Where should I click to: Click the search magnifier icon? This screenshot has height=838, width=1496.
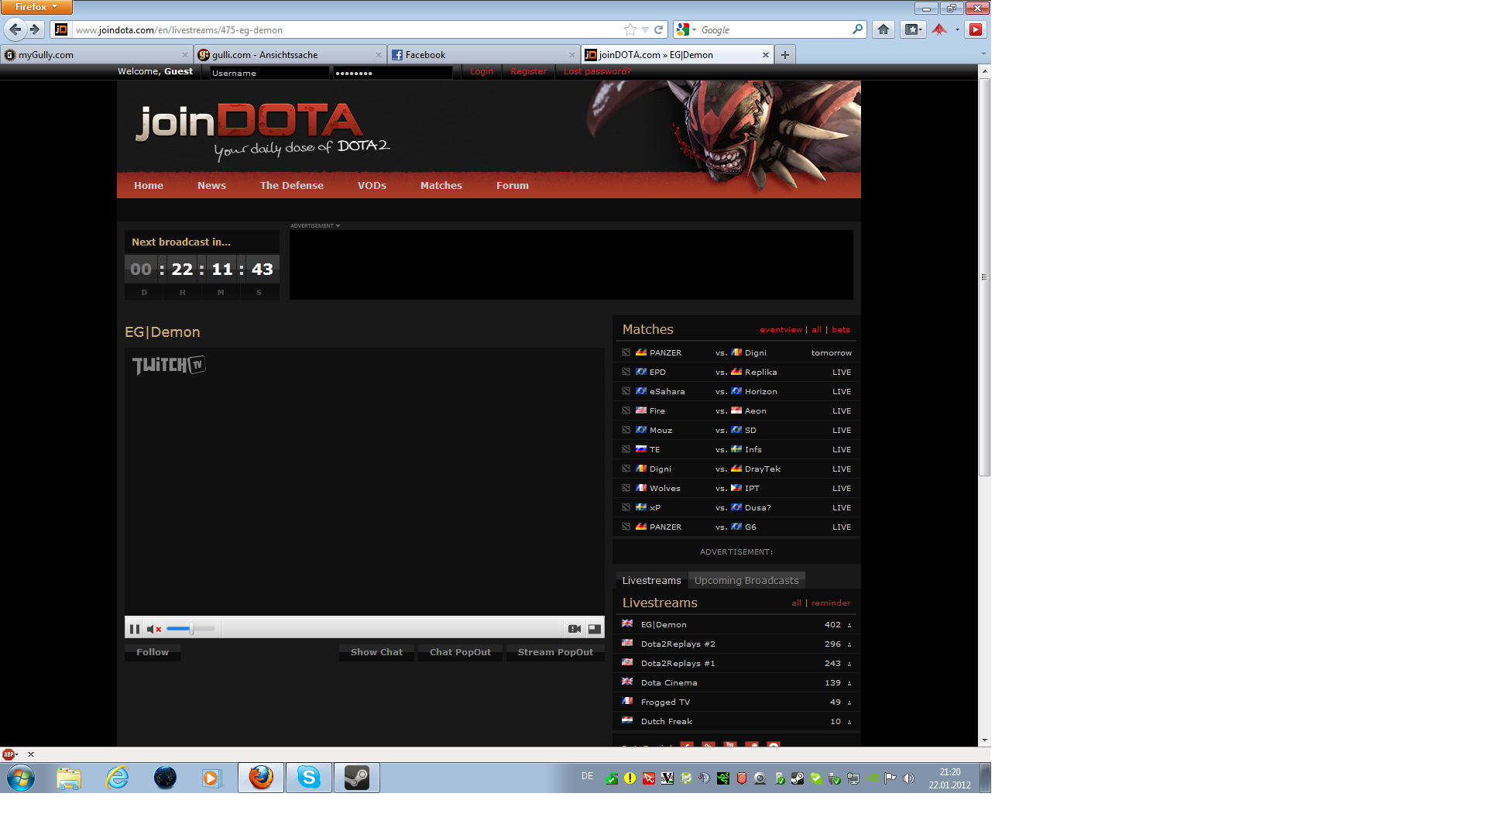[x=857, y=30]
